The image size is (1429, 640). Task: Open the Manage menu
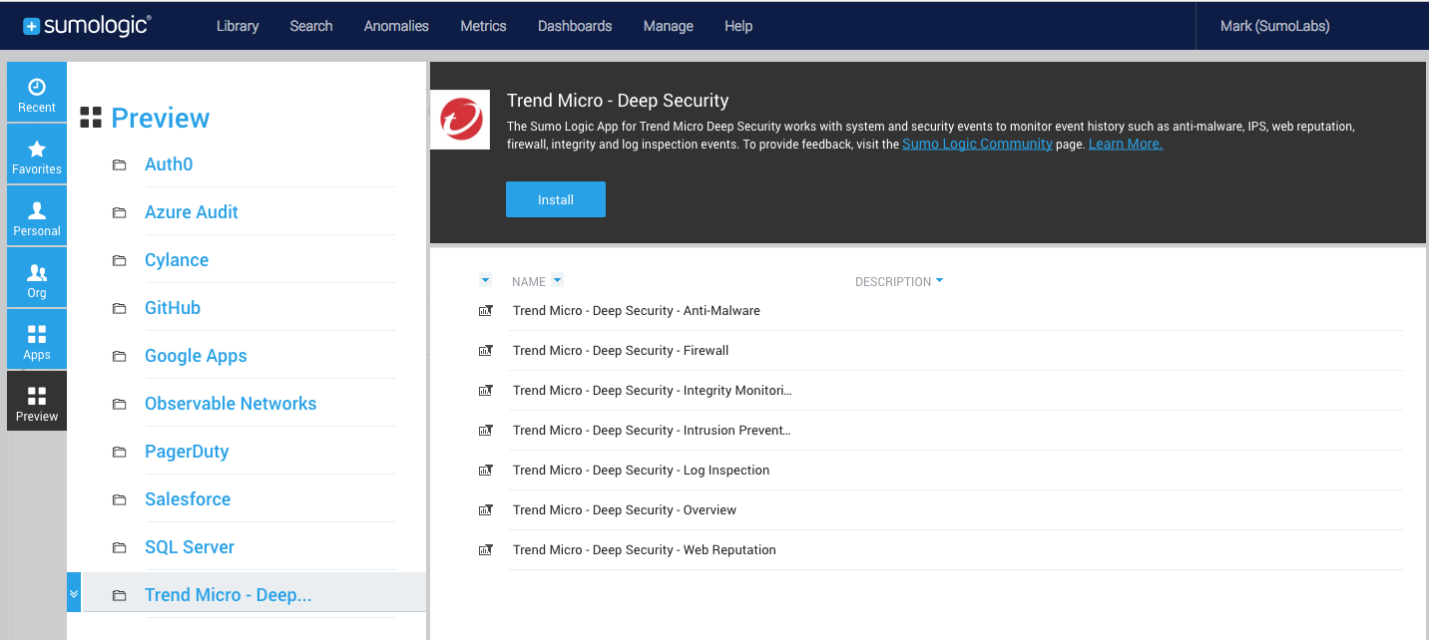coord(669,26)
